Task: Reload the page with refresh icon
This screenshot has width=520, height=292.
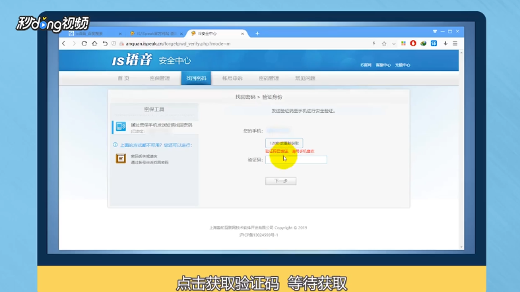Action: click(x=84, y=44)
